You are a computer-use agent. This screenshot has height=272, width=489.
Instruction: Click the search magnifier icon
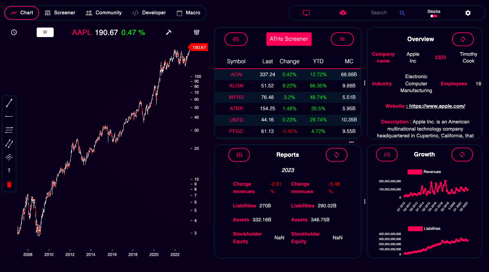[402, 13]
